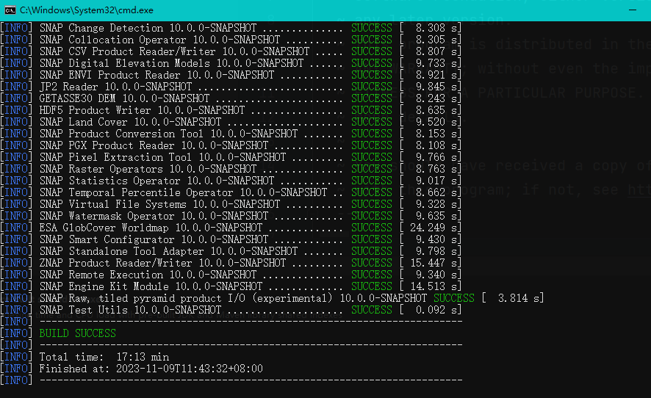
Task: Click SUCCESS status for ESA GlobCover Worldmap
Action: 372,228
